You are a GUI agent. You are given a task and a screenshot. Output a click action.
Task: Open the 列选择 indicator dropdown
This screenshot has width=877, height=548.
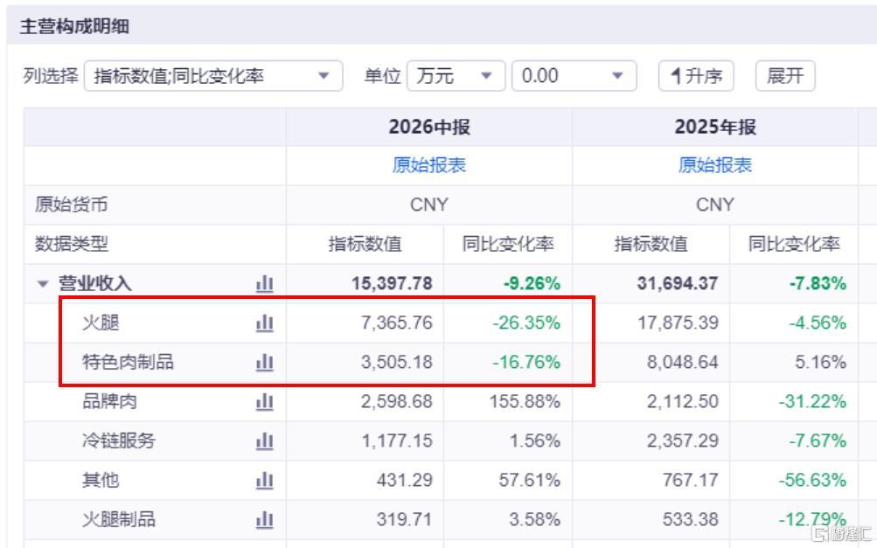click(x=213, y=75)
